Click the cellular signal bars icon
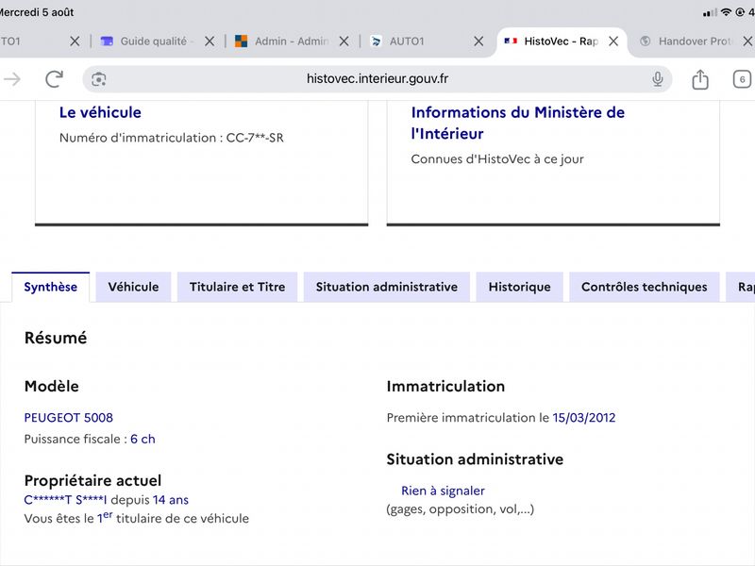The image size is (755, 566). (710, 12)
